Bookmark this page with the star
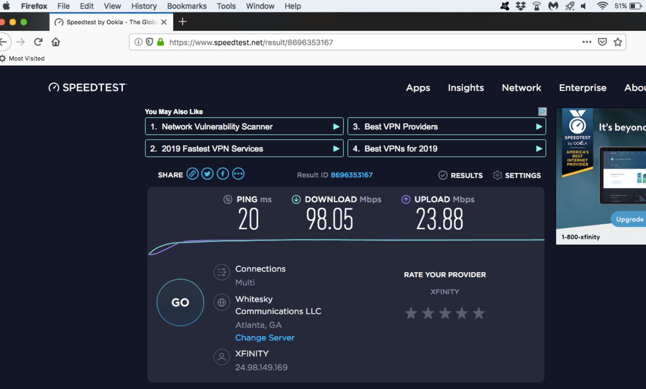Image resolution: width=646 pixels, height=389 pixels. [x=618, y=42]
